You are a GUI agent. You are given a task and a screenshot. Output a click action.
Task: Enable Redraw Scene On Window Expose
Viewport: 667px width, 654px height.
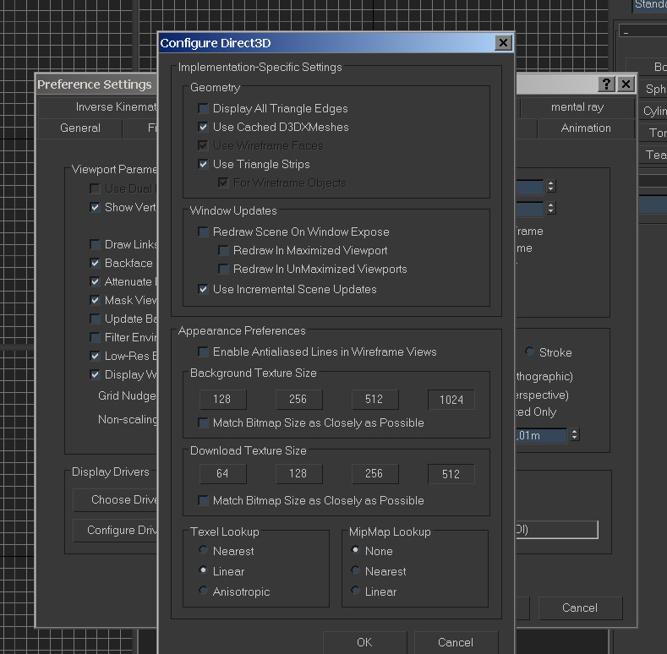pos(204,232)
